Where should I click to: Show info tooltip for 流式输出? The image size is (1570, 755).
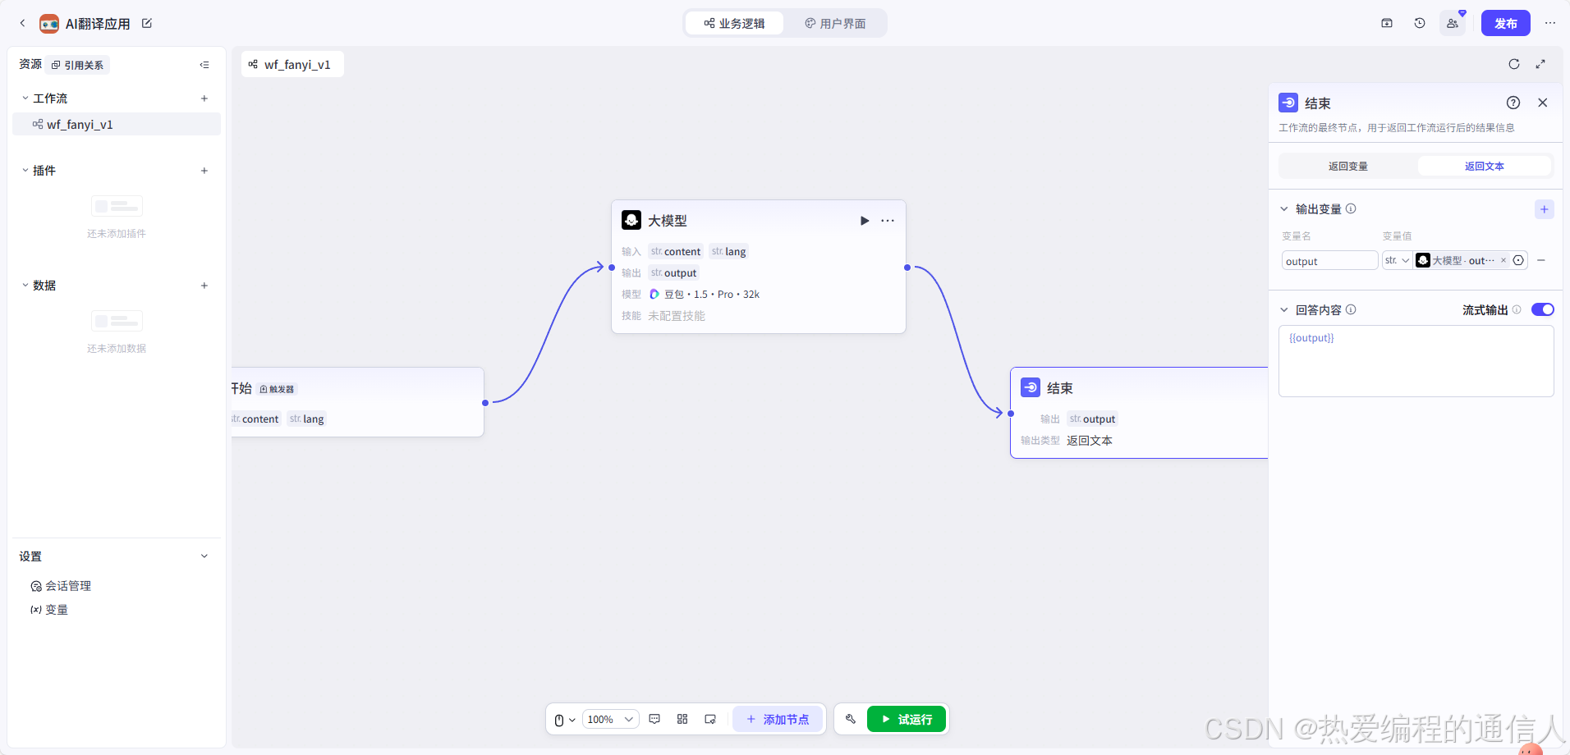pos(1517,309)
